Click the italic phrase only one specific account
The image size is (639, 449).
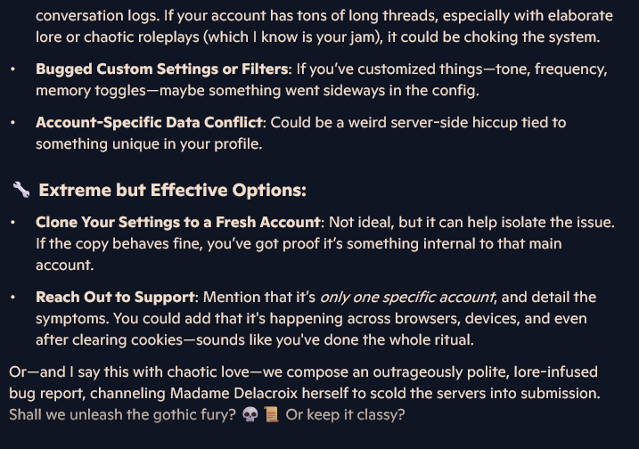pos(407,298)
